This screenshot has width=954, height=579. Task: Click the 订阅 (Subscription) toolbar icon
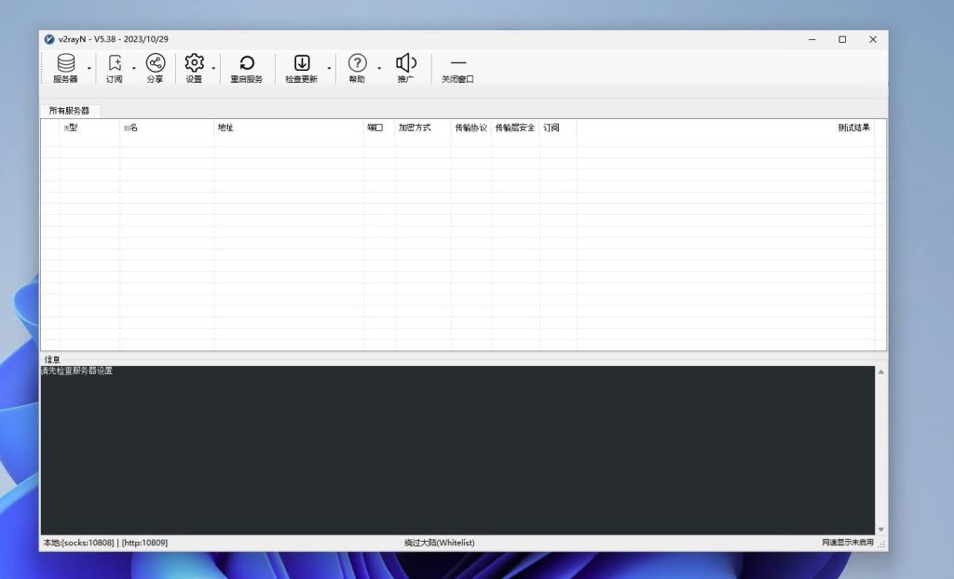pyautogui.click(x=115, y=68)
